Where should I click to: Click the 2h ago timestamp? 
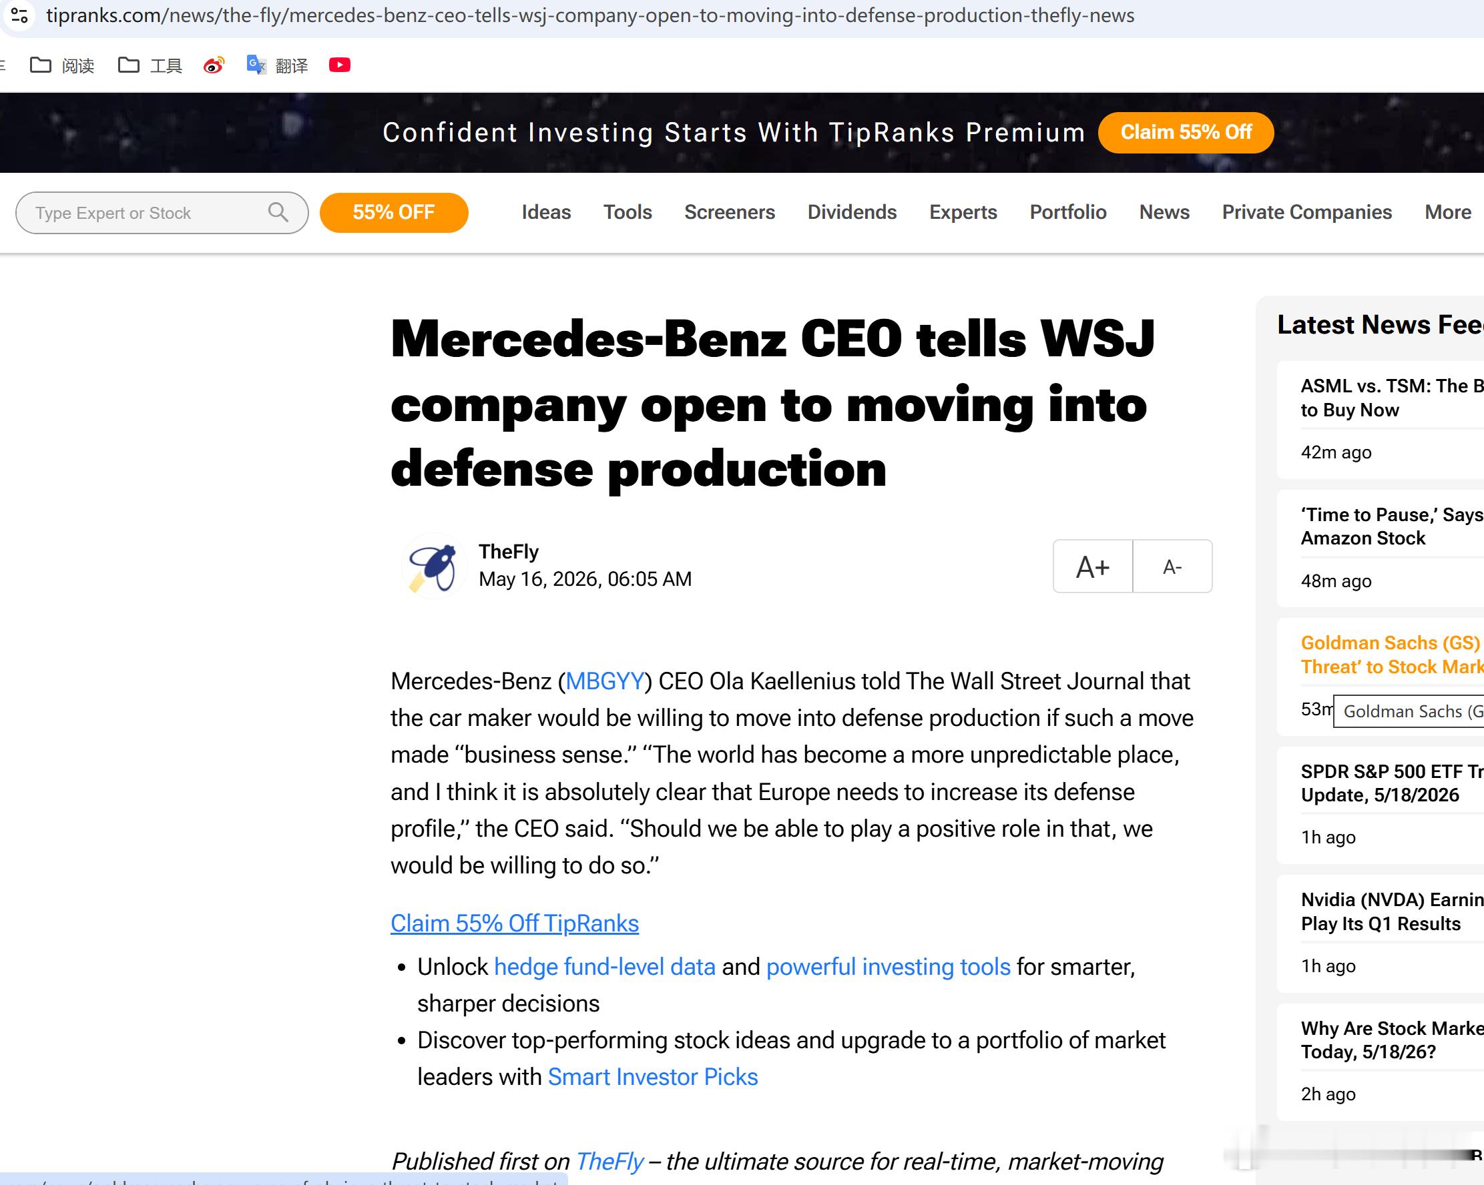[x=1328, y=1094]
